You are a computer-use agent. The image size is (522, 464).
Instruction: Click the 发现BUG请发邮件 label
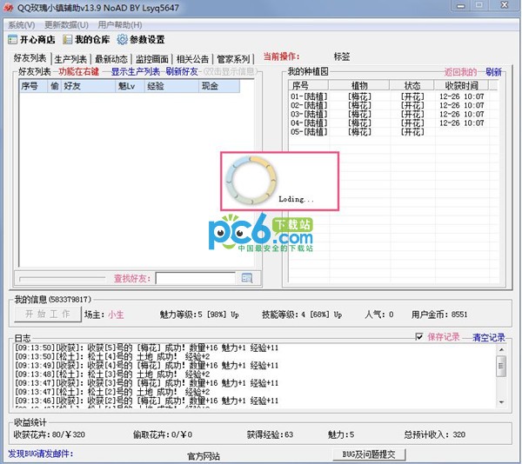tap(41, 454)
